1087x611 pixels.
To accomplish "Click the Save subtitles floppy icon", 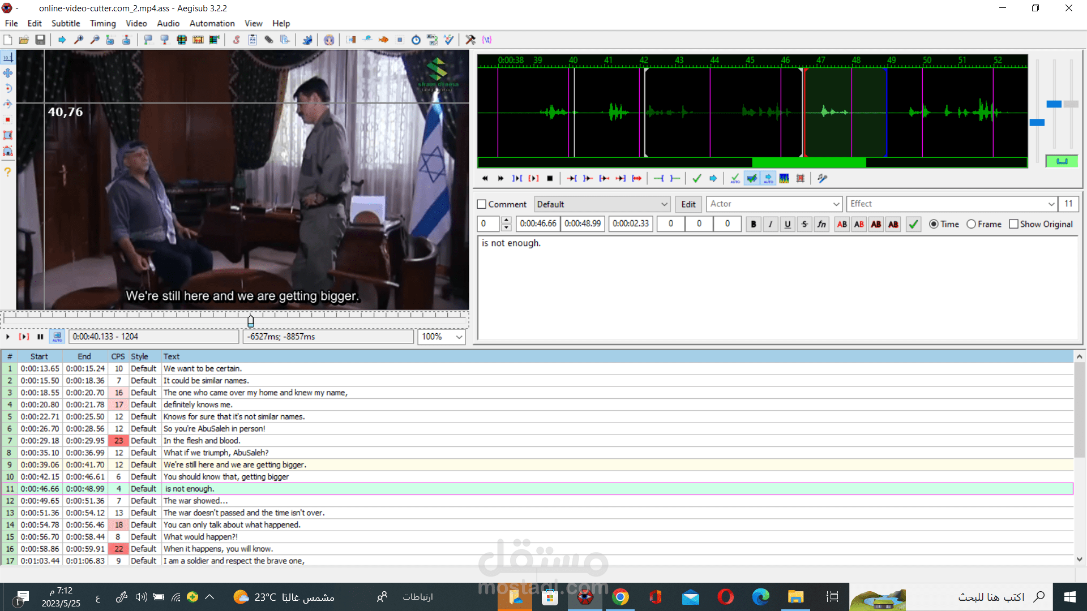I will point(40,40).
